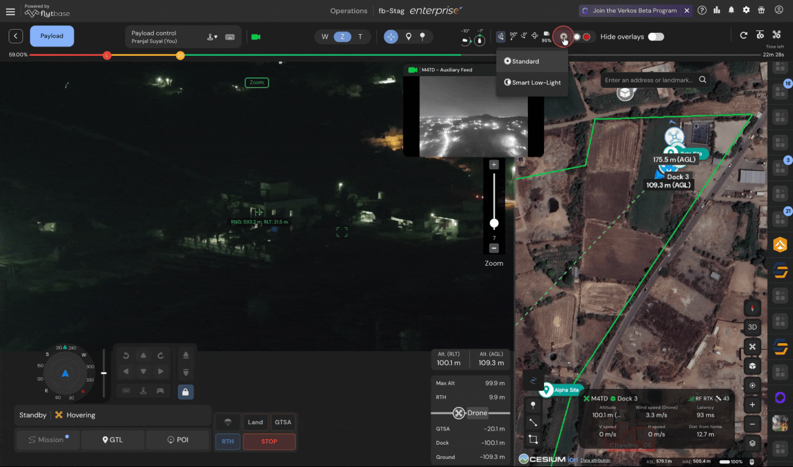This screenshot has height=467, width=793.
Task: Open the settings gear icon
Action: click(x=746, y=11)
